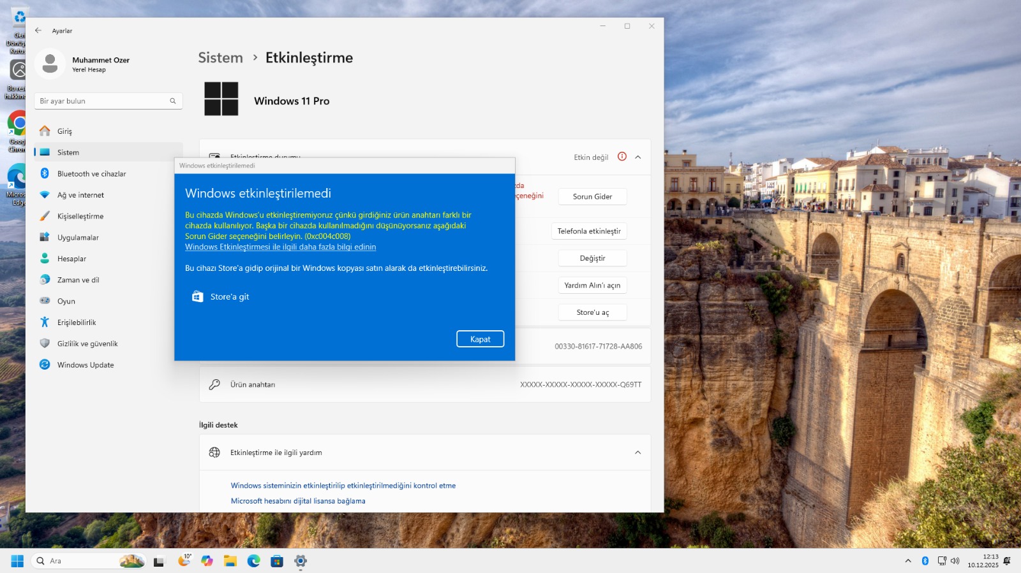This screenshot has height=573, width=1021.
Task: Open Ağ ve internet settings
Action: click(108, 195)
